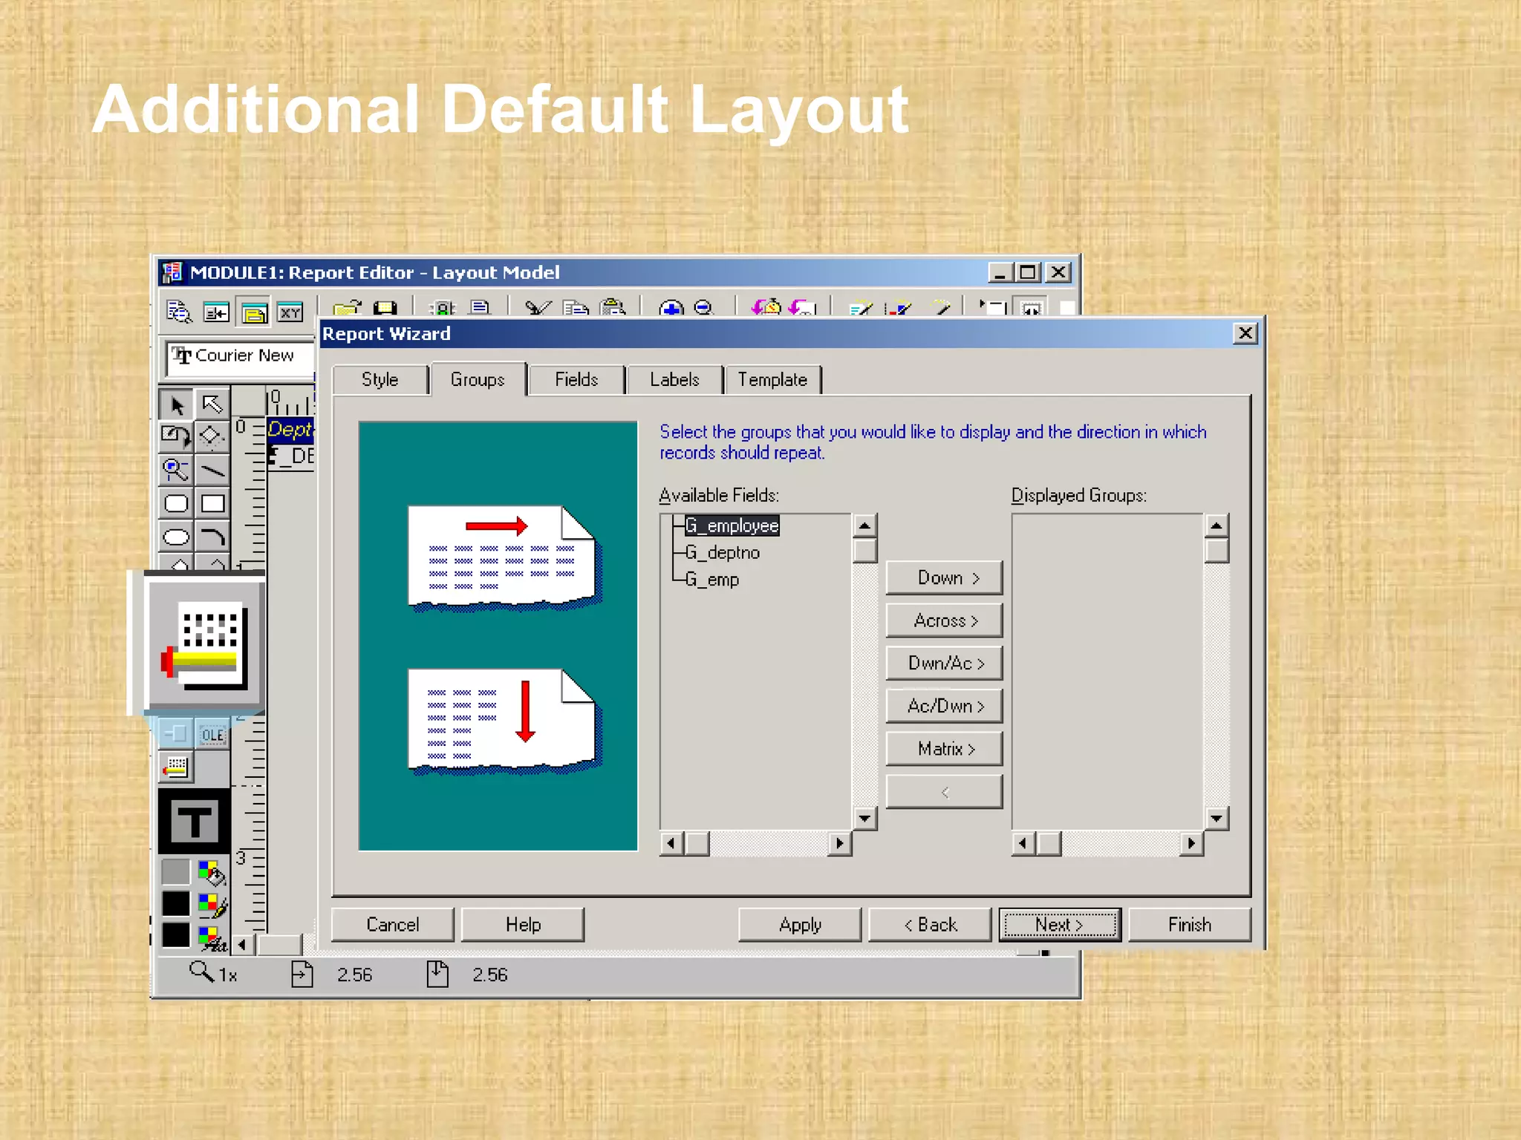Select the Rounded Rectangle tool
Image resolution: width=1521 pixels, height=1140 pixels.
[x=176, y=503]
